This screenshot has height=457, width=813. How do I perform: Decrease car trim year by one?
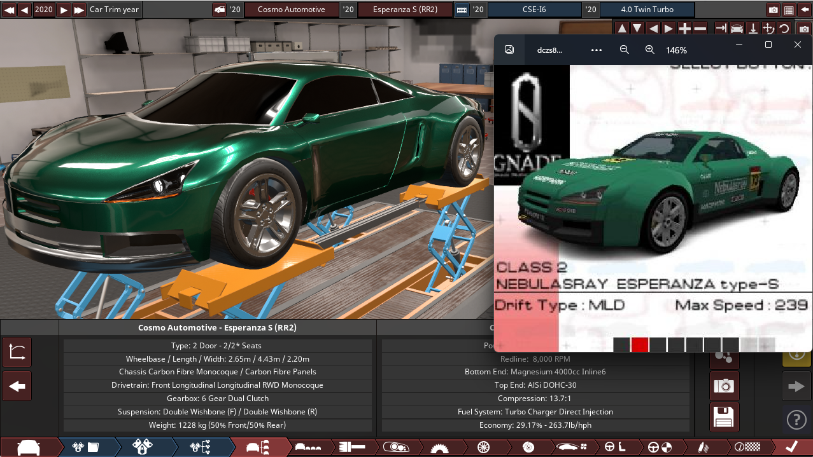tap(24, 10)
